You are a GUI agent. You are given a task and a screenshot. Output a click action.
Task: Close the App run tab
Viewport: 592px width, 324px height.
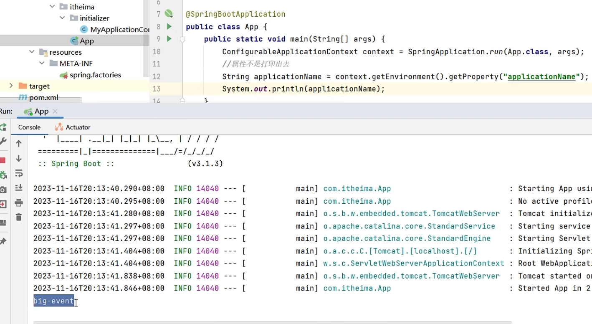pos(55,111)
